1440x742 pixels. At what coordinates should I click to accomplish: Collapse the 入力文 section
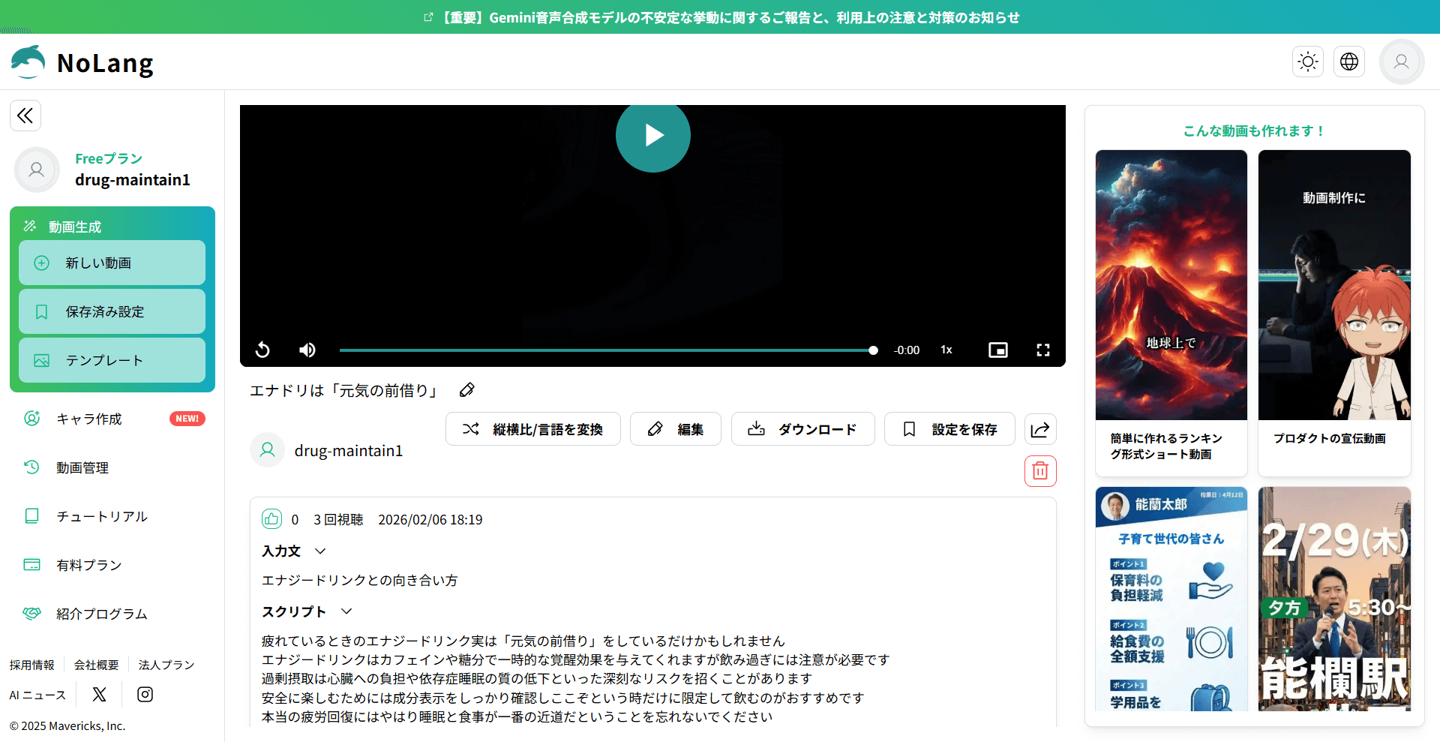tap(320, 551)
